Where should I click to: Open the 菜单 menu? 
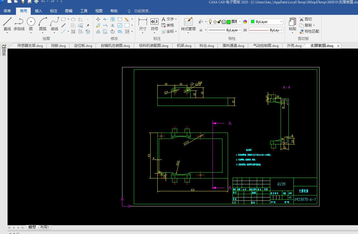point(7,11)
